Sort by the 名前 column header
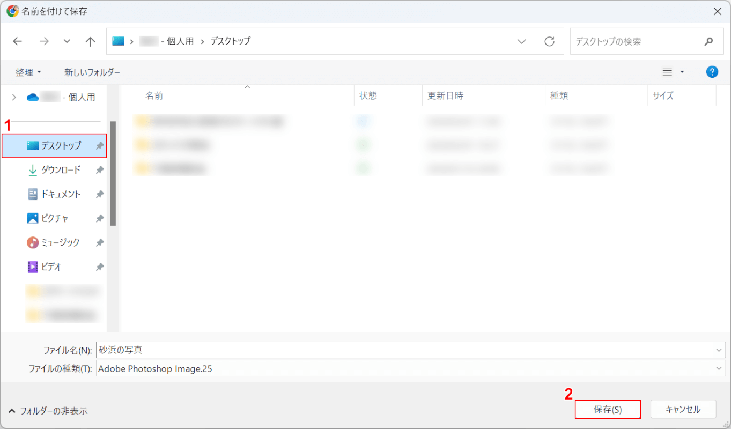731x429 pixels. [154, 95]
